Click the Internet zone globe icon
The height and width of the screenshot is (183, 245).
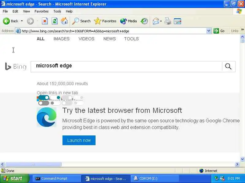pyautogui.click(x=202, y=171)
